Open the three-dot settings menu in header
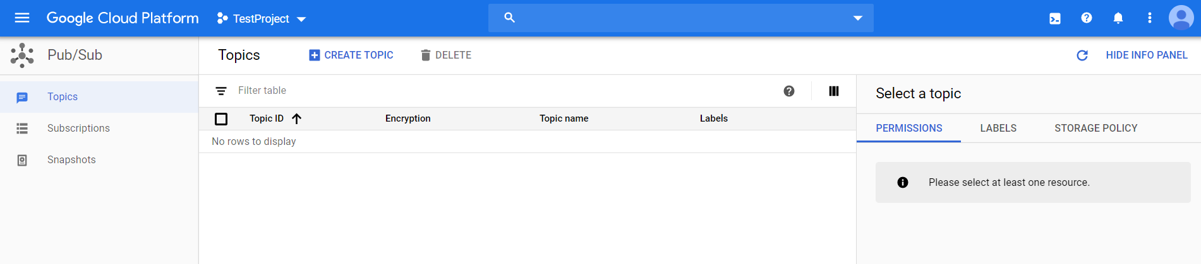1201x264 pixels. pos(1150,18)
